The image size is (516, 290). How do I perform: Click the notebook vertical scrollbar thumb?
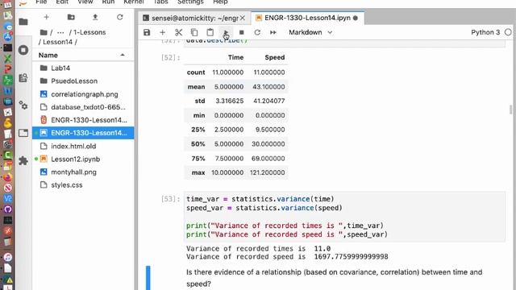pyautogui.click(x=510, y=110)
